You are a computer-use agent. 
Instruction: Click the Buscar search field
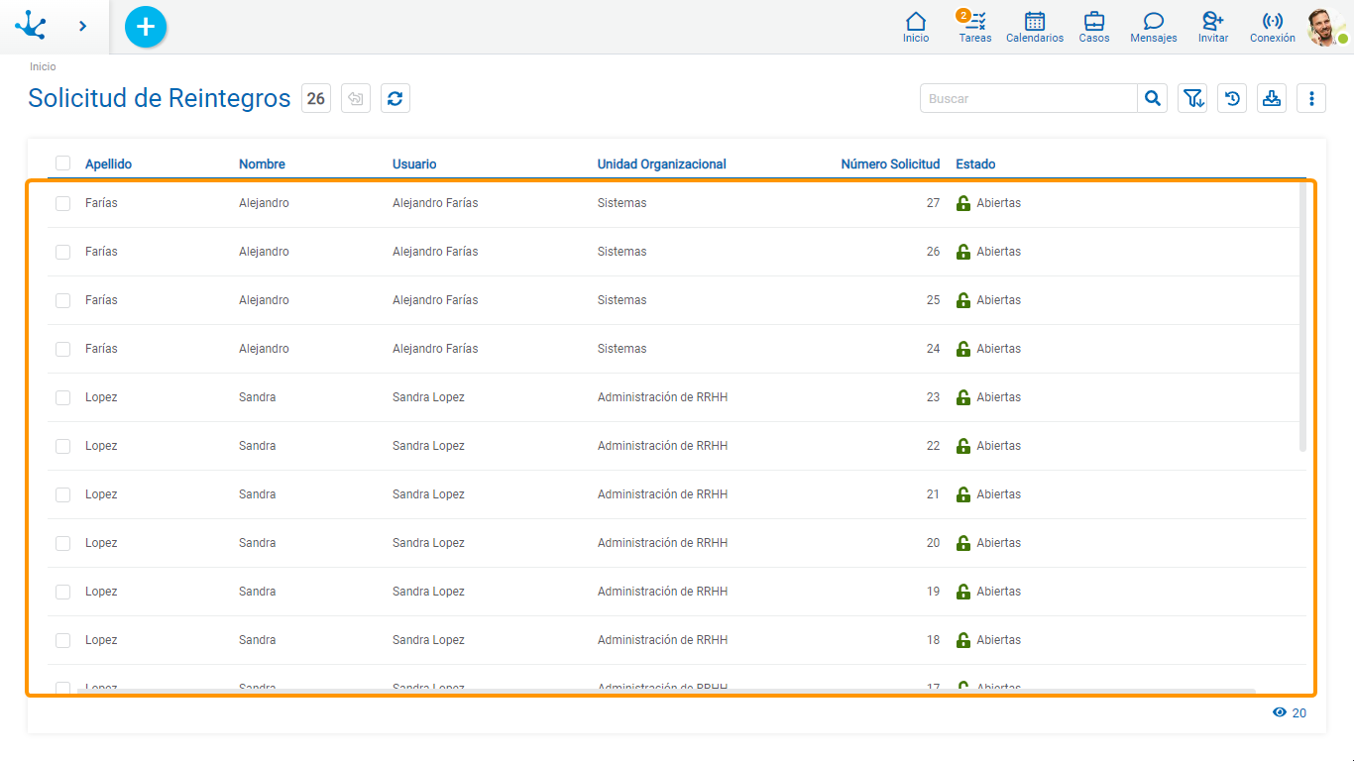pyautogui.click(x=1029, y=98)
